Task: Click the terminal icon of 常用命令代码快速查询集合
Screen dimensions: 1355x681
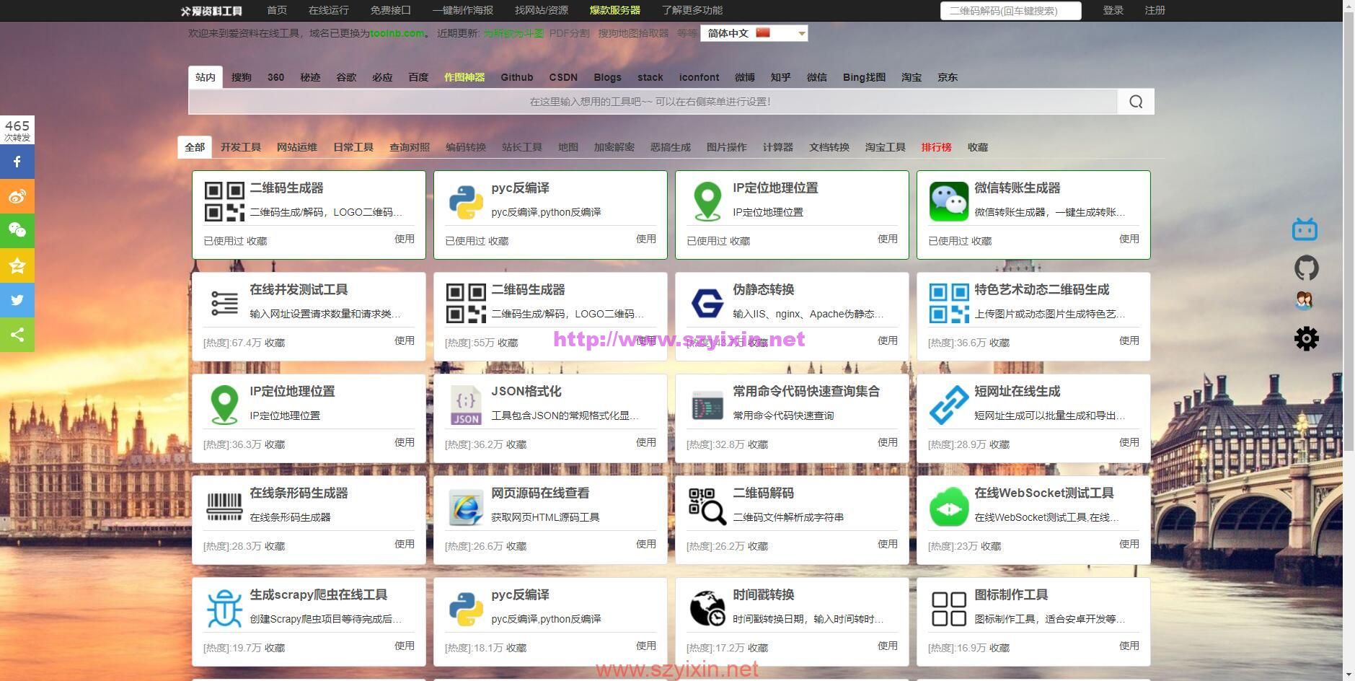Action: click(x=707, y=405)
